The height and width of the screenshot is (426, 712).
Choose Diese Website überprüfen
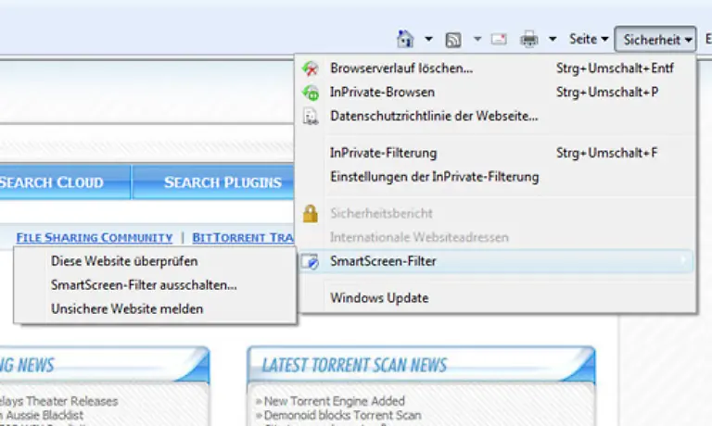click(155, 261)
